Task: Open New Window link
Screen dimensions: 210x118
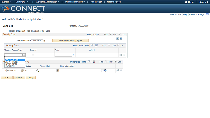Action: coord(176,14)
